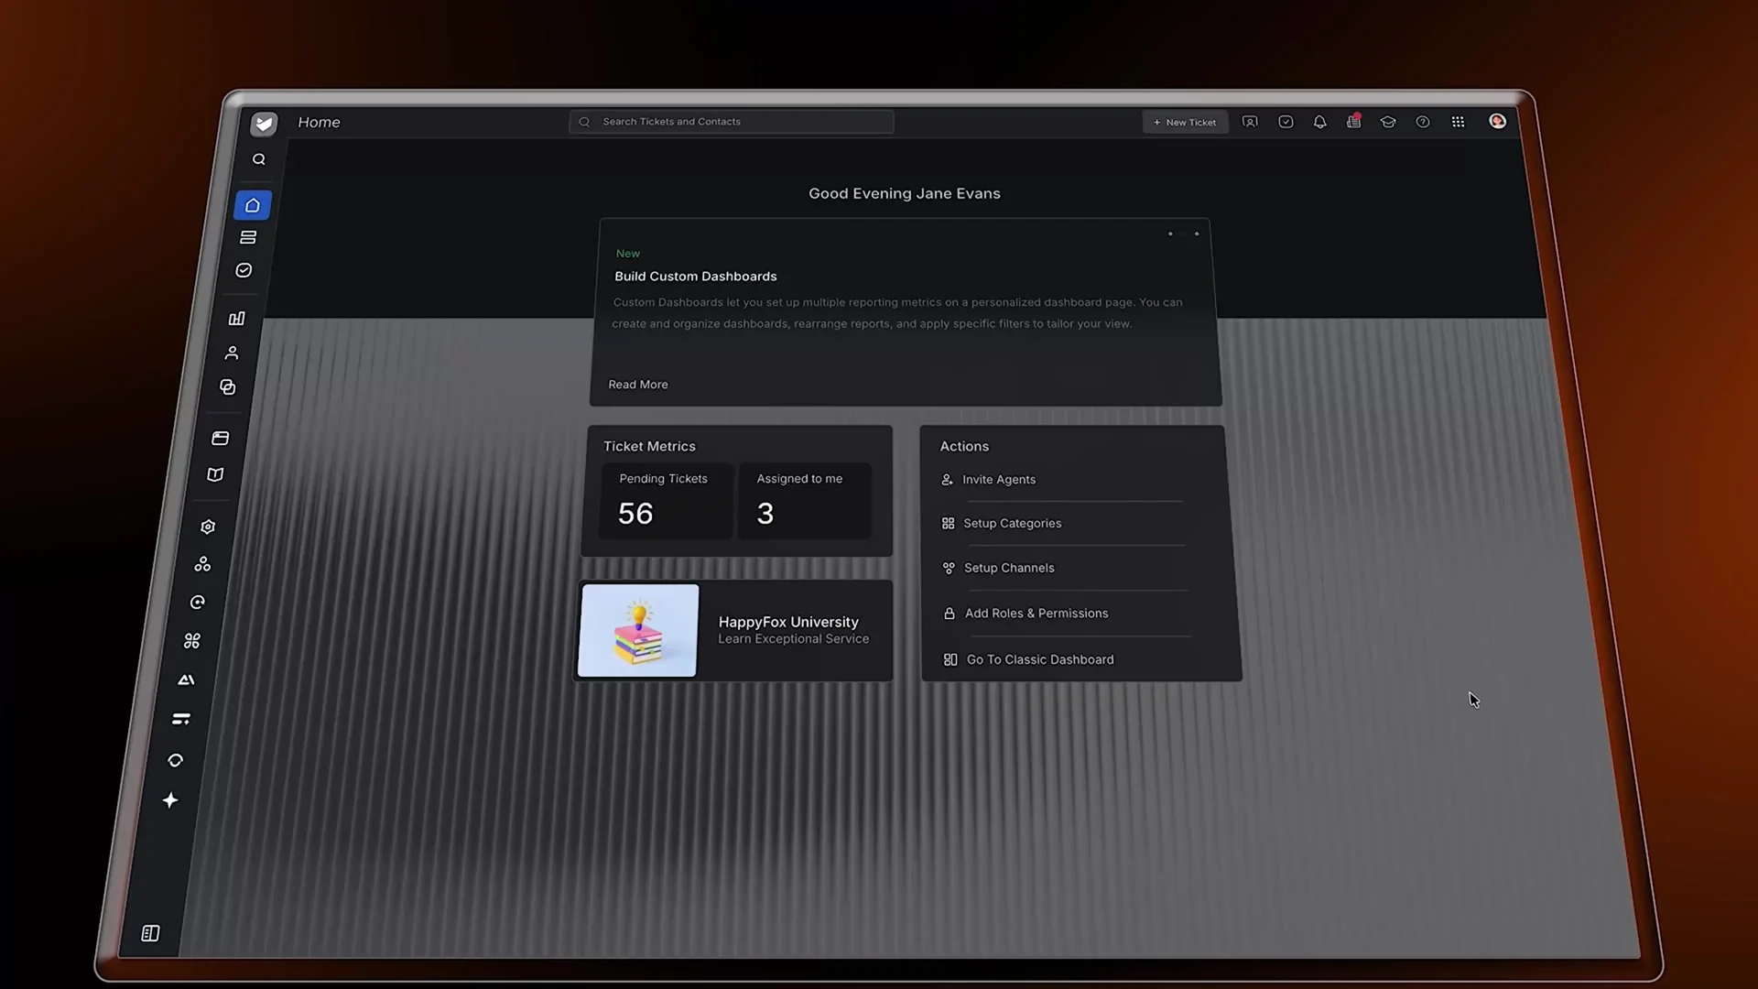The width and height of the screenshot is (1758, 989).
Task: Click Setup Channels action
Action: [999, 568]
